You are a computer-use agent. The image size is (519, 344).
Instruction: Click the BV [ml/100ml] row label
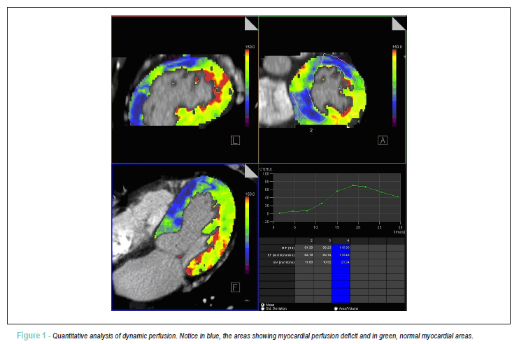(x=284, y=262)
